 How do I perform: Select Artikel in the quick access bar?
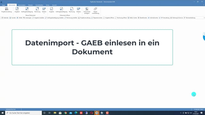pyautogui.click(x=20, y=18)
